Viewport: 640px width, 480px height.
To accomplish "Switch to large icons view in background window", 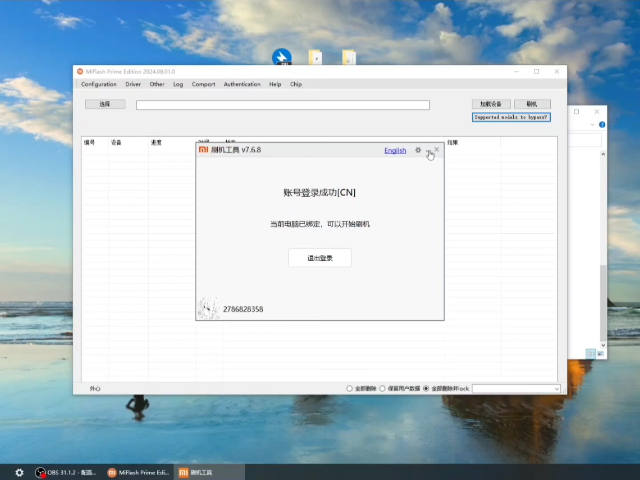I will tap(601, 354).
